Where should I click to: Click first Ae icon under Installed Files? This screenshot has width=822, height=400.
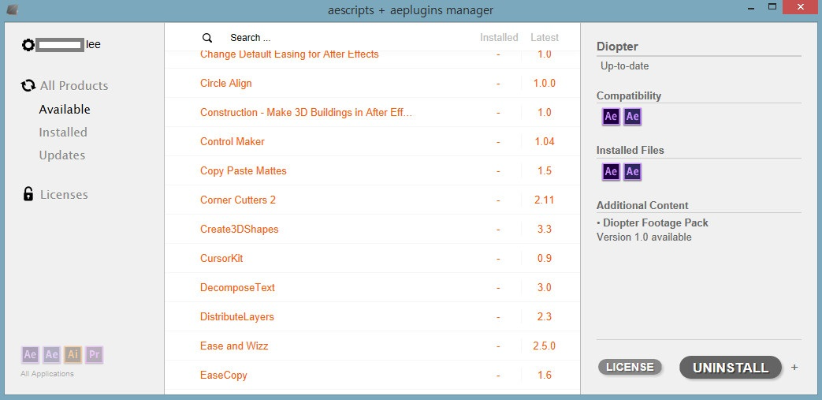tap(611, 171)
